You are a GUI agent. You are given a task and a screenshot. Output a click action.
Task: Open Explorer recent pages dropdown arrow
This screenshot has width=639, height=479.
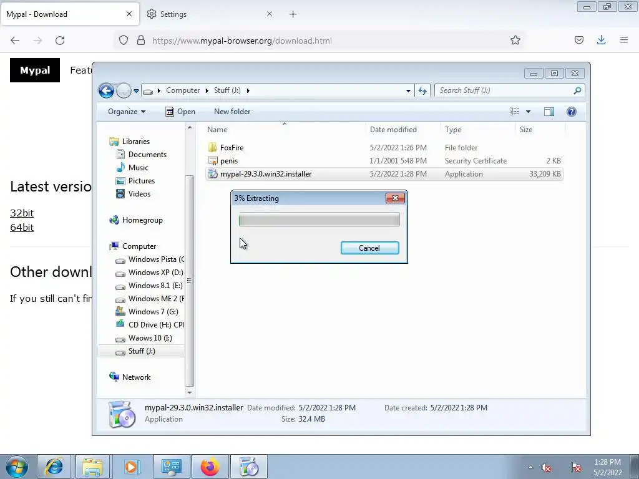pyautogui.click(x=136, y=91)
